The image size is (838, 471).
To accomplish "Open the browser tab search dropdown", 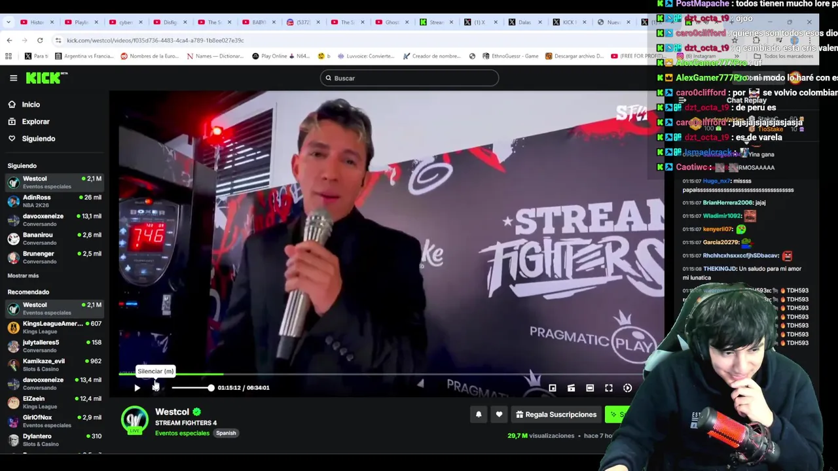I will point(9,22).
